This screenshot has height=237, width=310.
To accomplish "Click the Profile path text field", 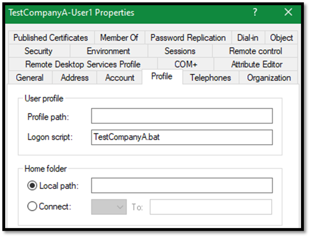I will (182, 116).
